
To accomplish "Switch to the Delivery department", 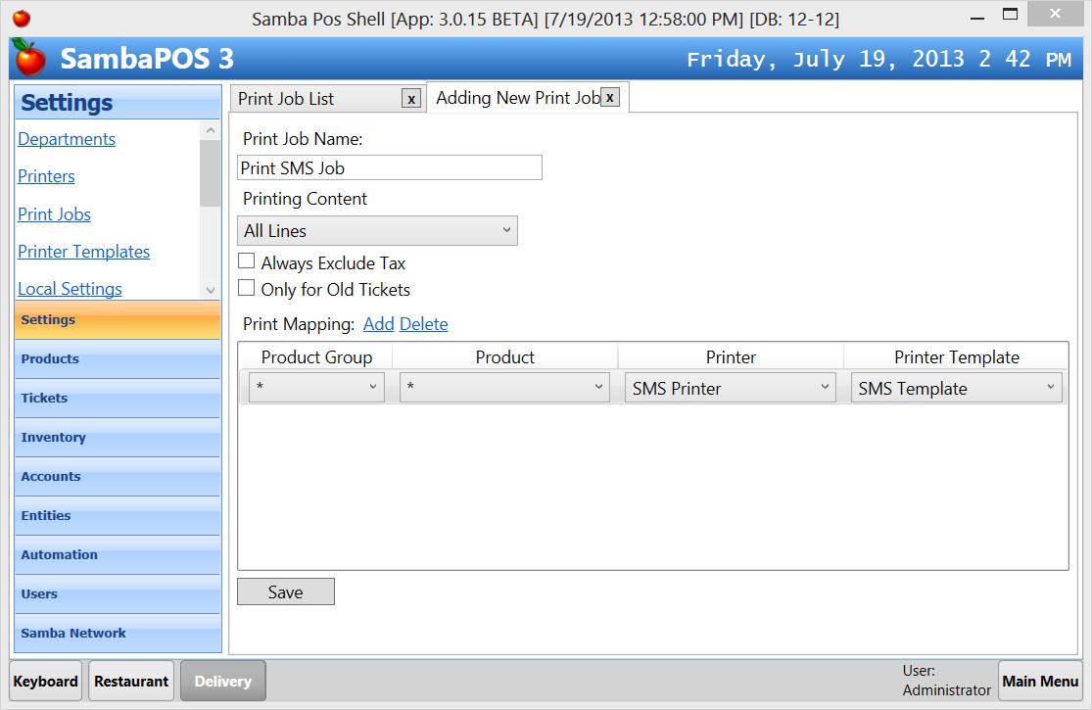I will [222, 680].
